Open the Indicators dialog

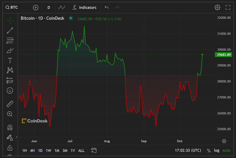click(x=84, y=8)
